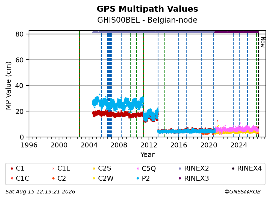Image resolution: width=271 pixels, height=200 pixels.
Task: Click the 2012 tick label on year axis
Action: tap(149, 145)
